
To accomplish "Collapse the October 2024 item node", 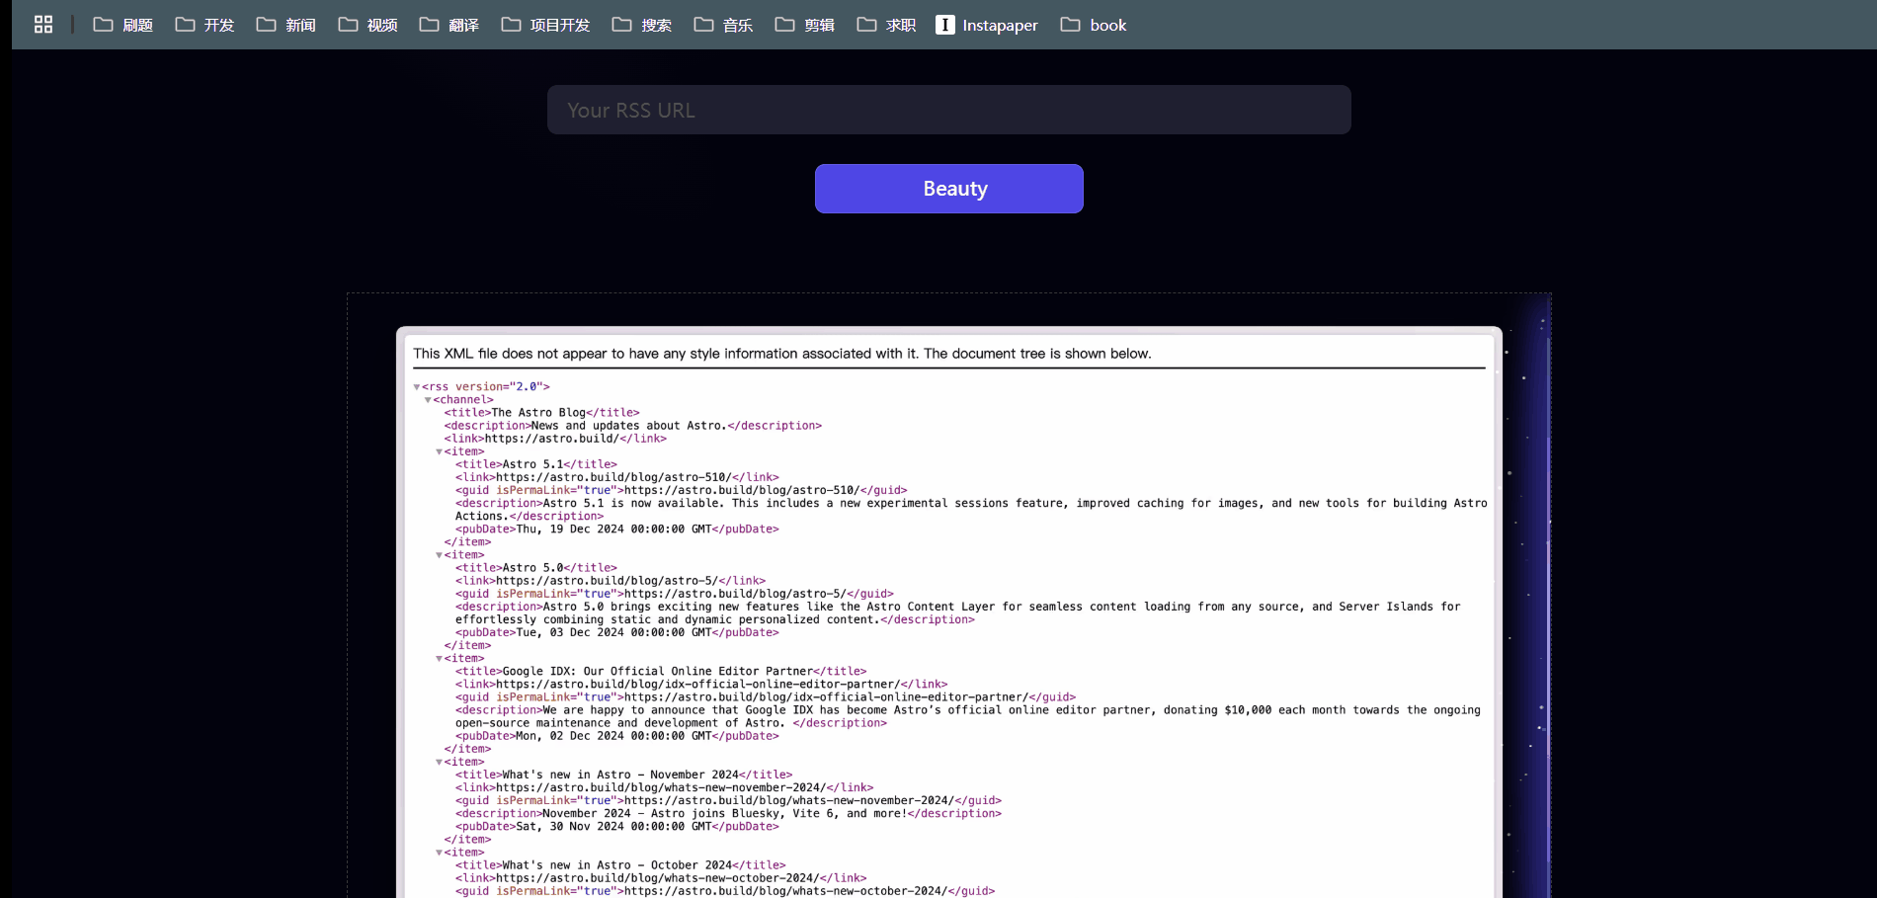I will (440, 853).
